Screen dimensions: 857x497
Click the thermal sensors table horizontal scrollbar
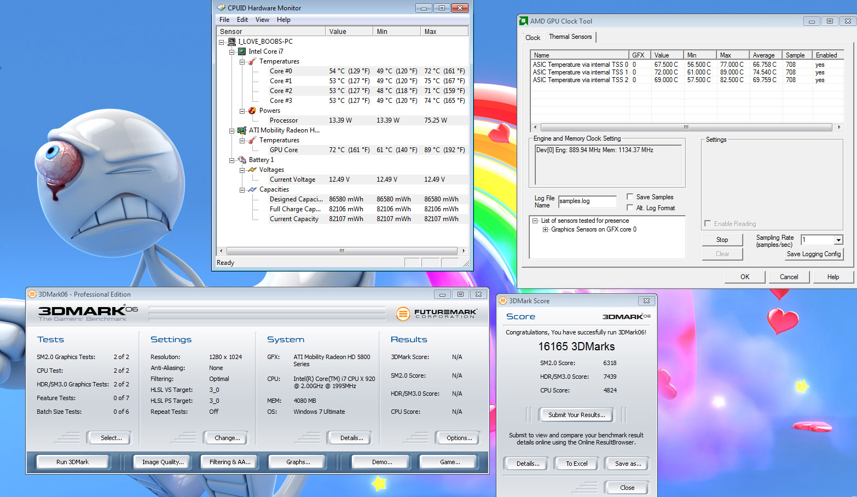(686, 127)
